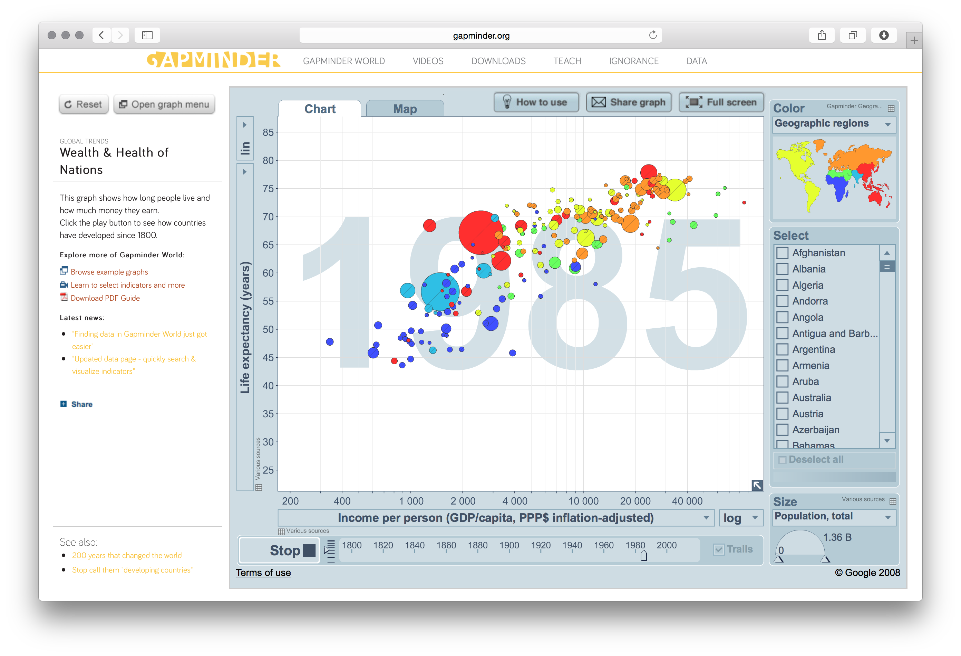Open the Population, total size dropdown

887,517
